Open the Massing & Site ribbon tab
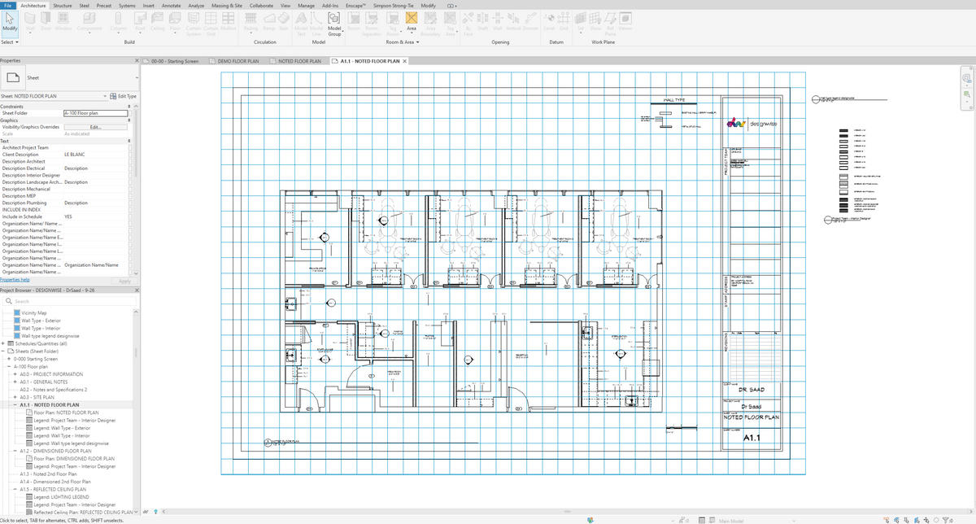Viewport: 976px width, 524px height. point(226,5)
